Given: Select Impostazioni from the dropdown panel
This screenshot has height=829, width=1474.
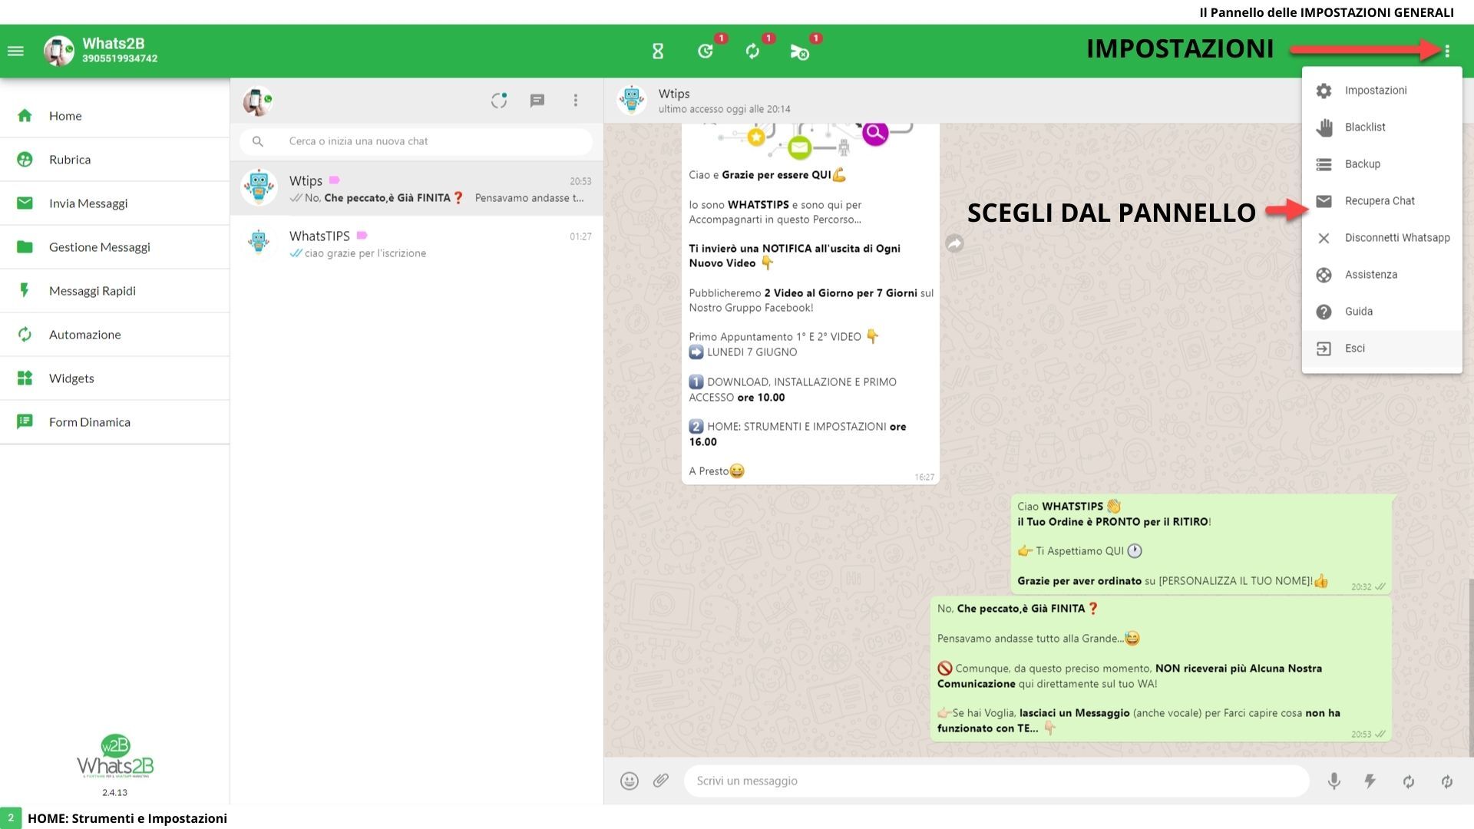Looking at the screenshot, I should (x=1382, y=91).
